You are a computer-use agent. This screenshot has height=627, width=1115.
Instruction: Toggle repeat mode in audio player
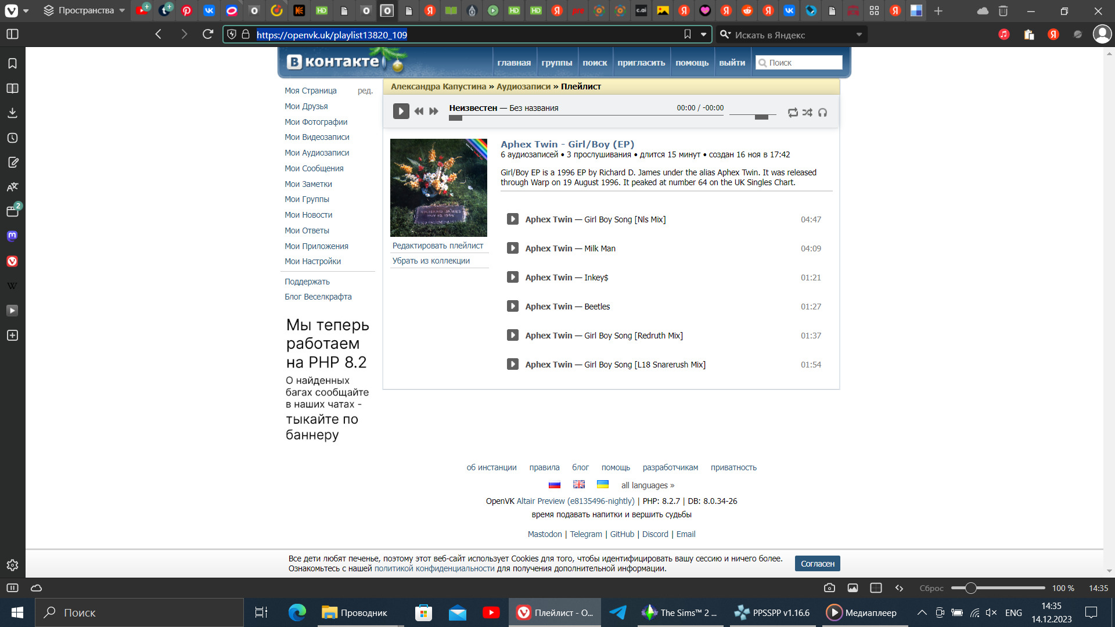point(793,113)
